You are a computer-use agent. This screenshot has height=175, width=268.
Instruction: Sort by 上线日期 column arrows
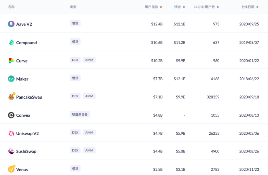(257, 7)
